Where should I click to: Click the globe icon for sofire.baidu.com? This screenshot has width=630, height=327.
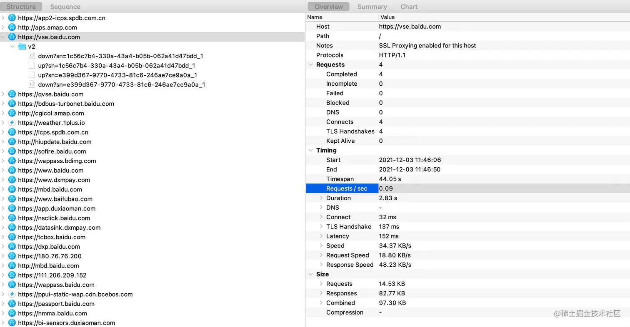pyautogui.click(x=12, y=151)
